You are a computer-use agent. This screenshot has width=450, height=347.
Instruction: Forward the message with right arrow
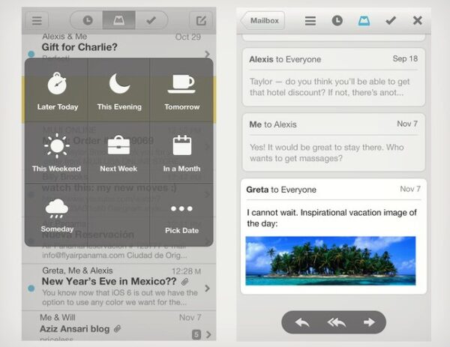coord(368,322)
